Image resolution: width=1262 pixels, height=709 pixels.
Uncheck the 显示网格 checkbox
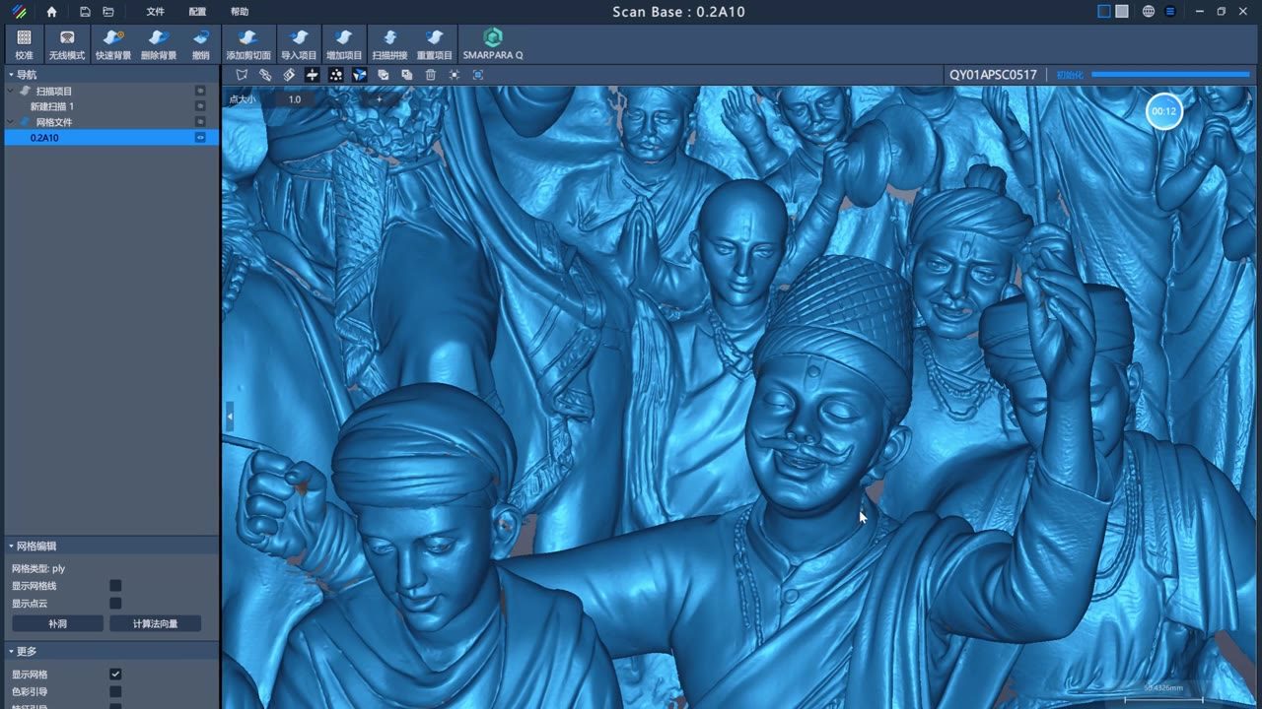click(115, 675)
